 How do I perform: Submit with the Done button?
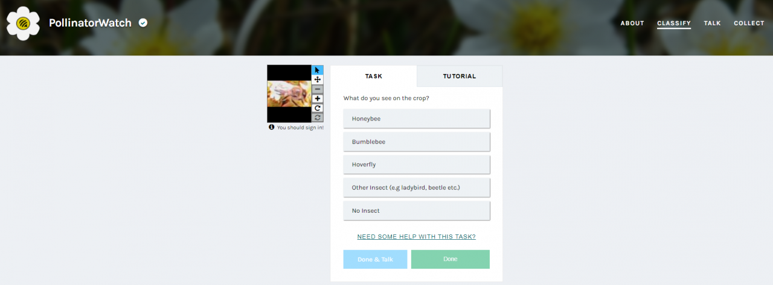[x=451, y=259]
